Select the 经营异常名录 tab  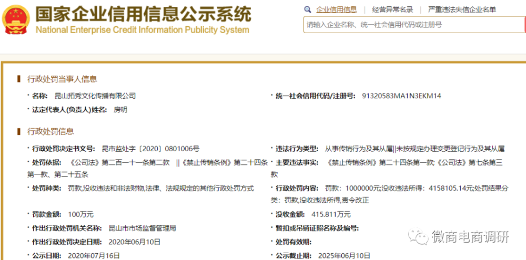[392, 9]
